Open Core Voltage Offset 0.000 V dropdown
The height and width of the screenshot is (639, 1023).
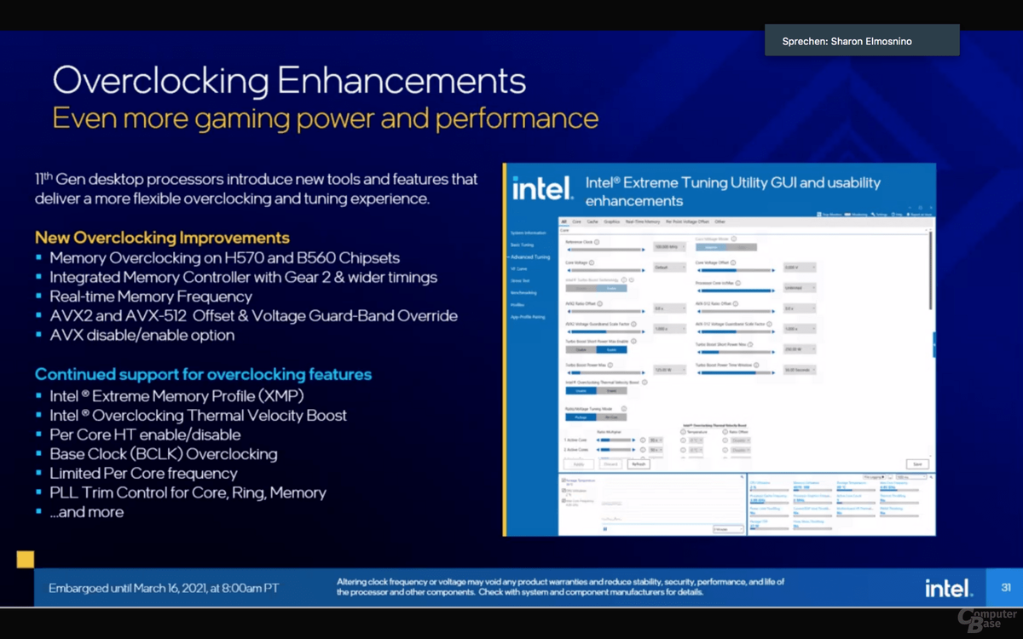point(800,268)
